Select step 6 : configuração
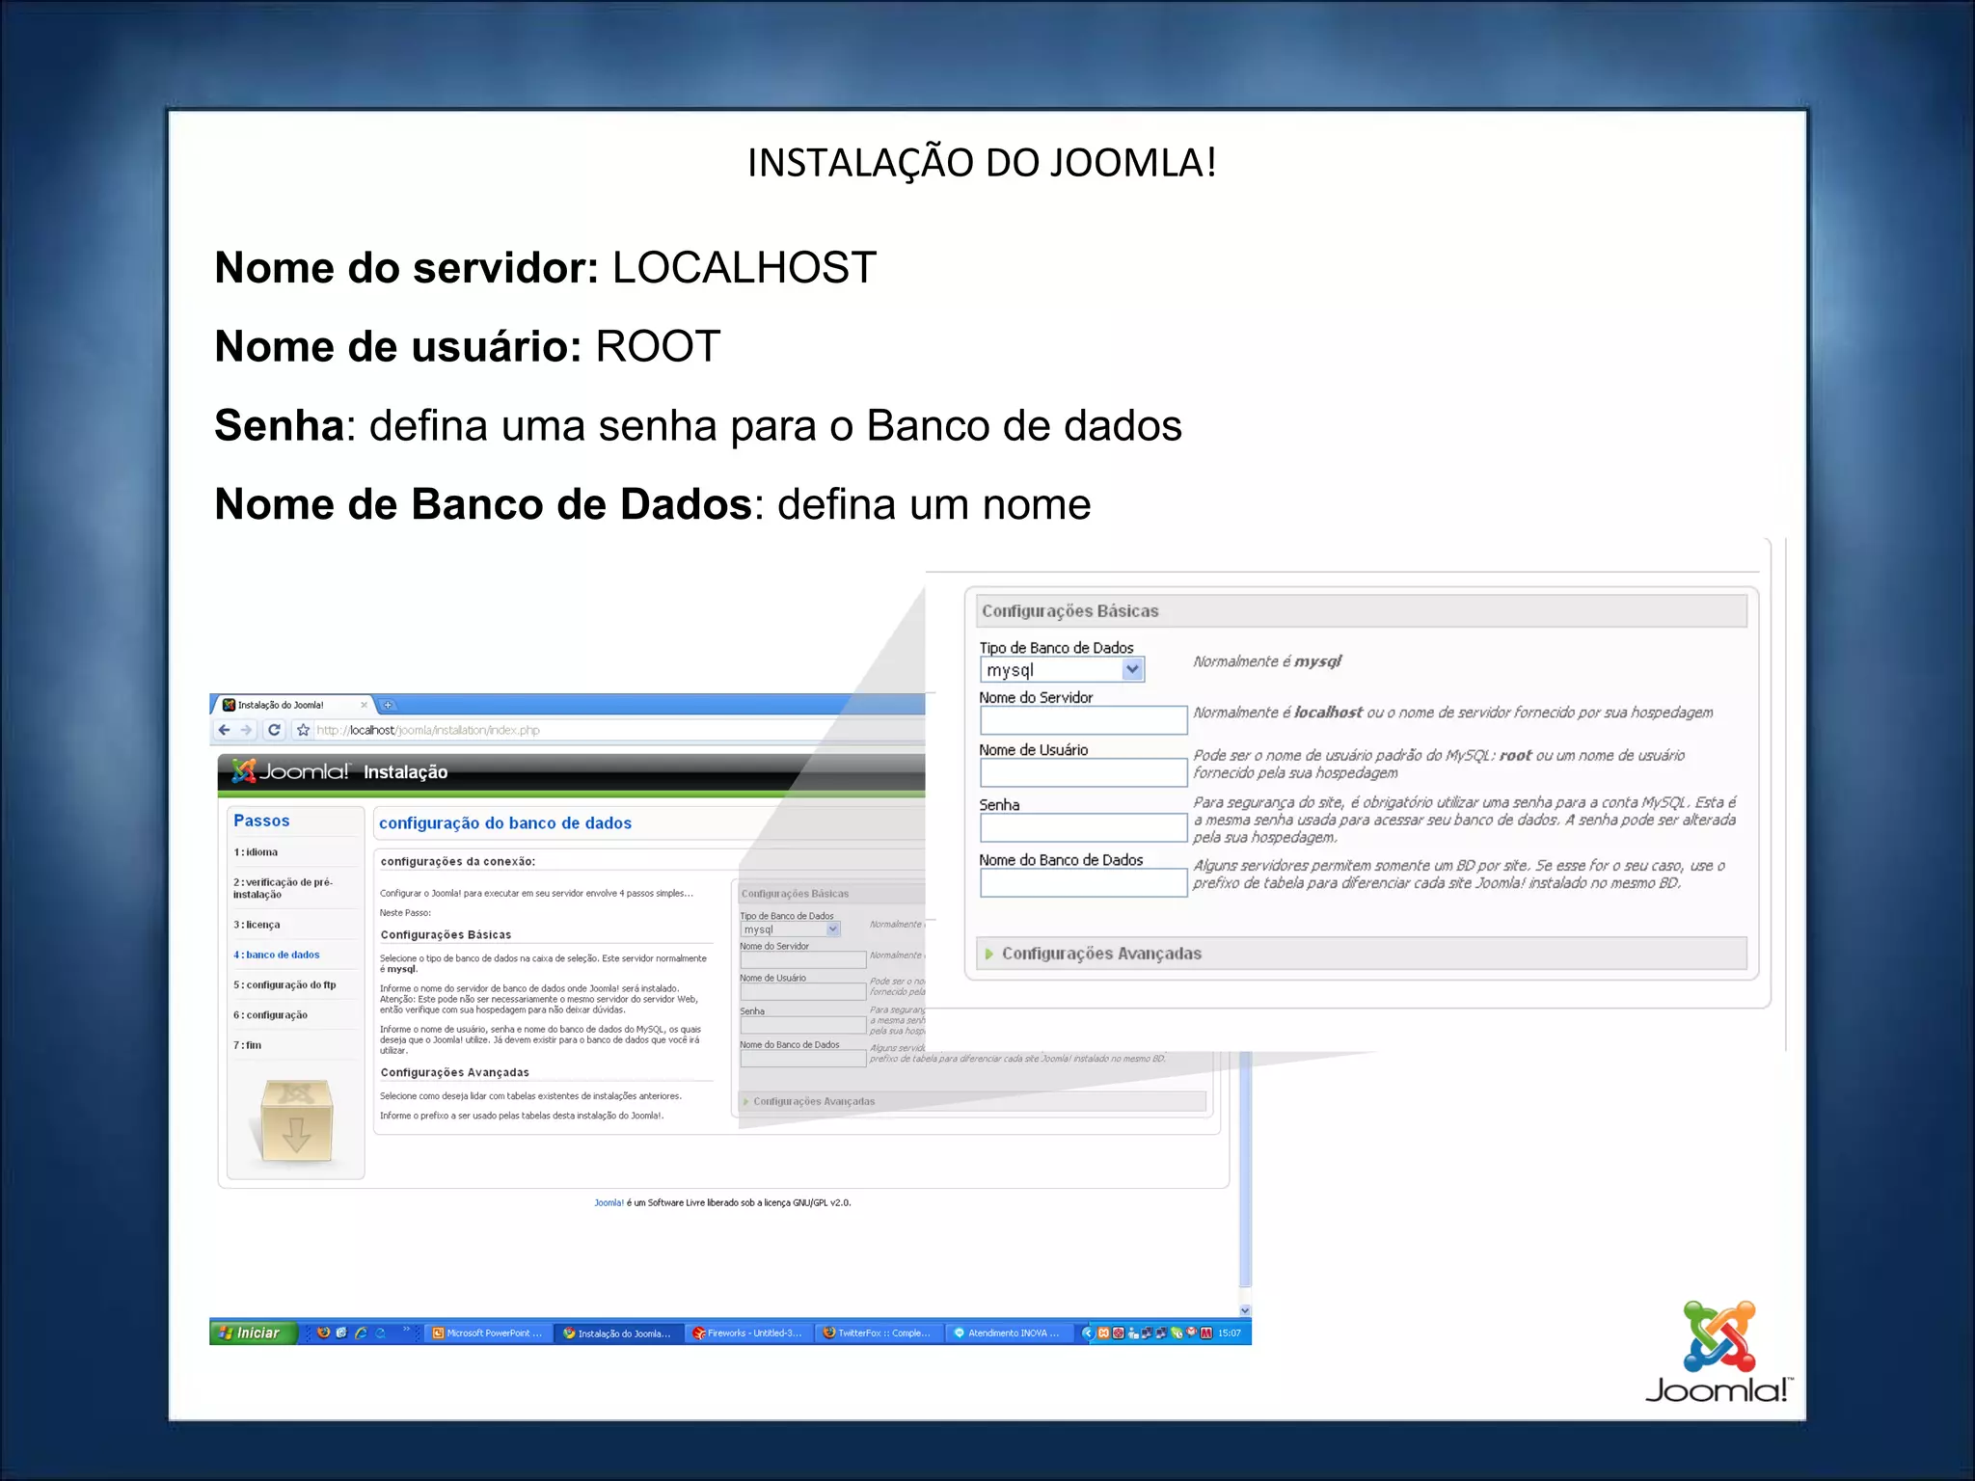 click(270, 1015)
